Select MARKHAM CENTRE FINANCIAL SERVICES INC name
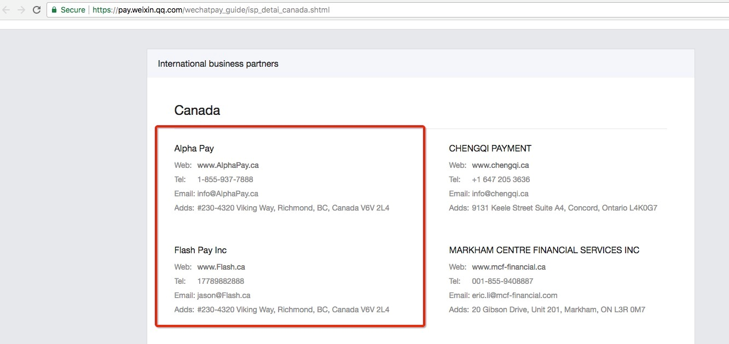The height and width of the screenshot is (344, 729). (x=544, y=250)
